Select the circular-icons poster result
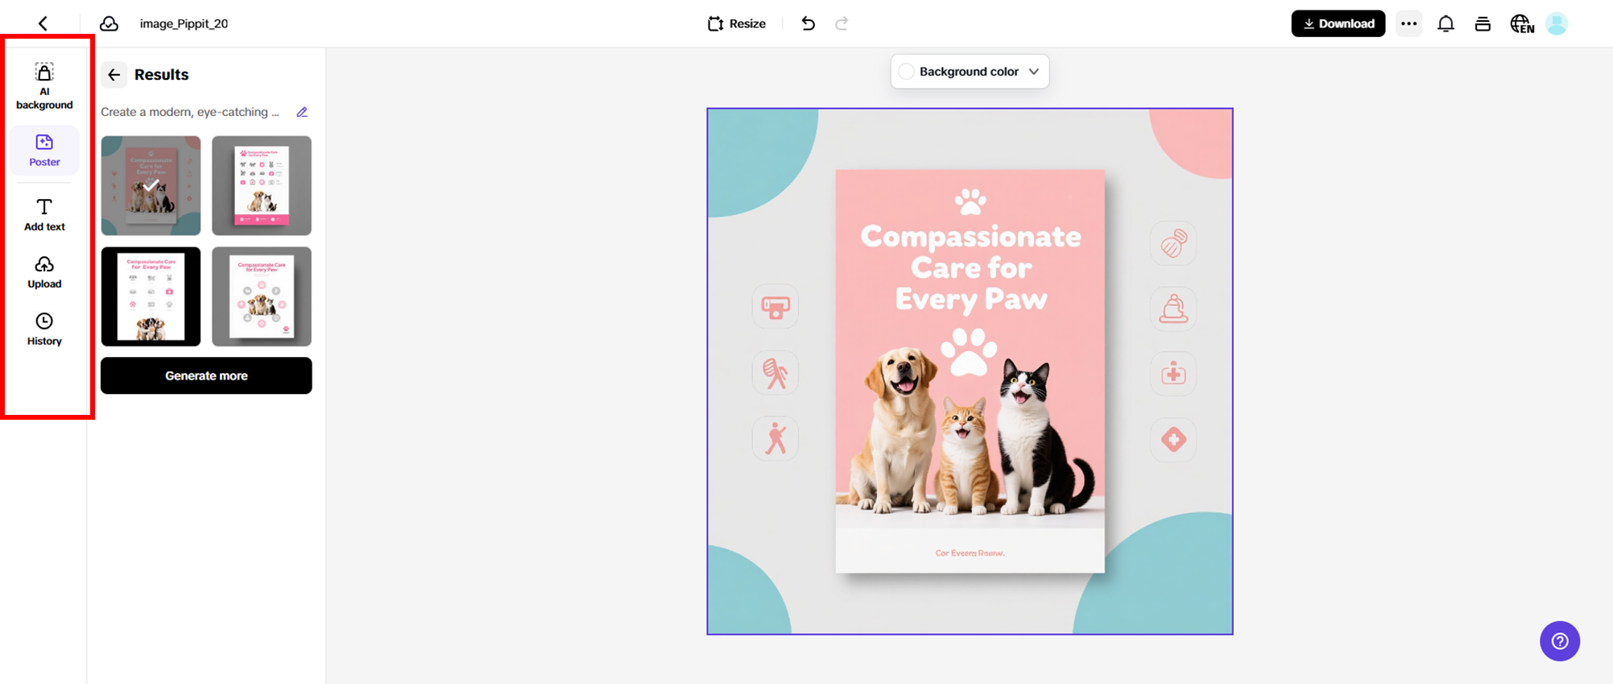The image size is (1613, 684). click(x=262, y=296)
